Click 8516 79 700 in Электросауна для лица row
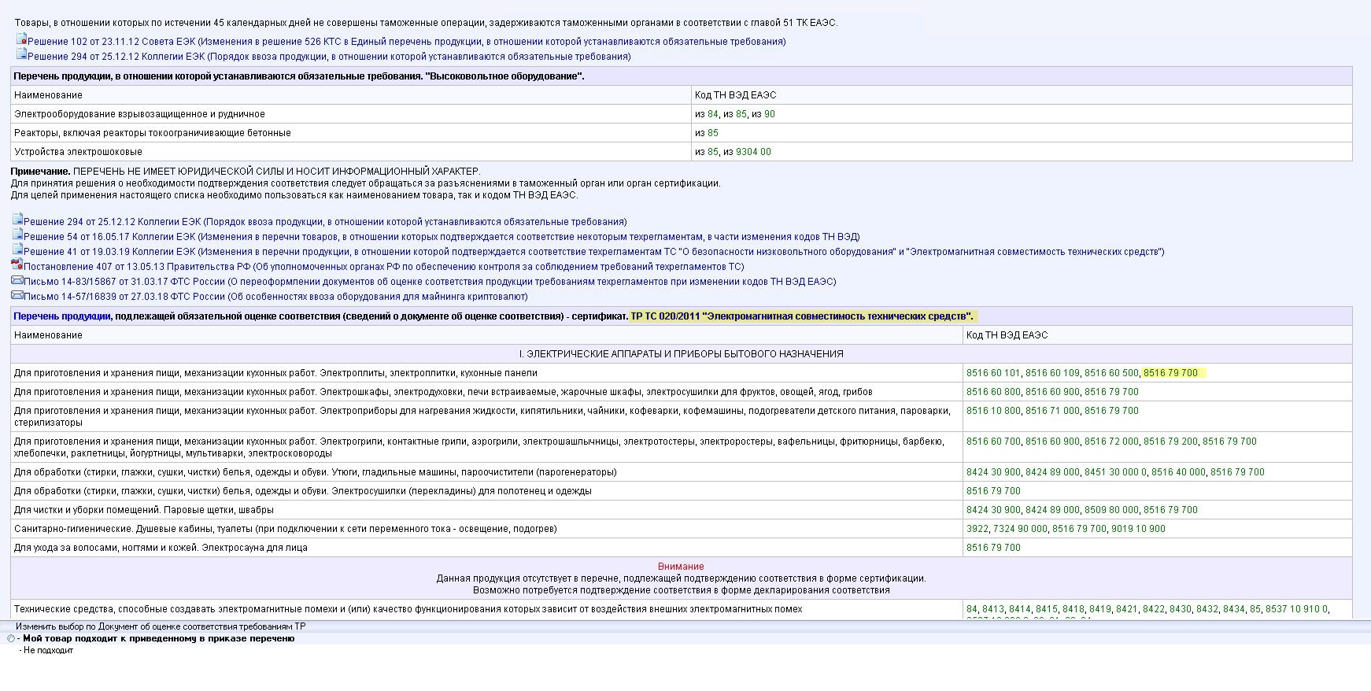The image size is (1371, 691). (x=993, y=548)
